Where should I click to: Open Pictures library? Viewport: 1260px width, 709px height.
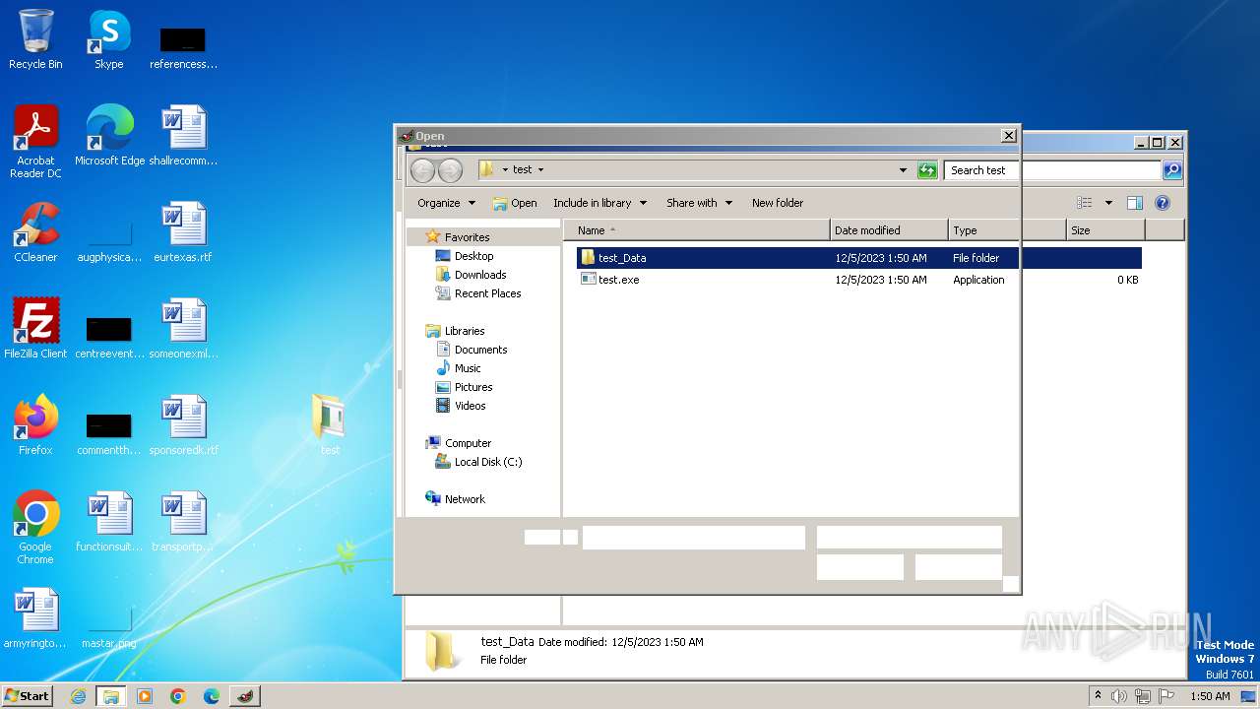point(473,387)
